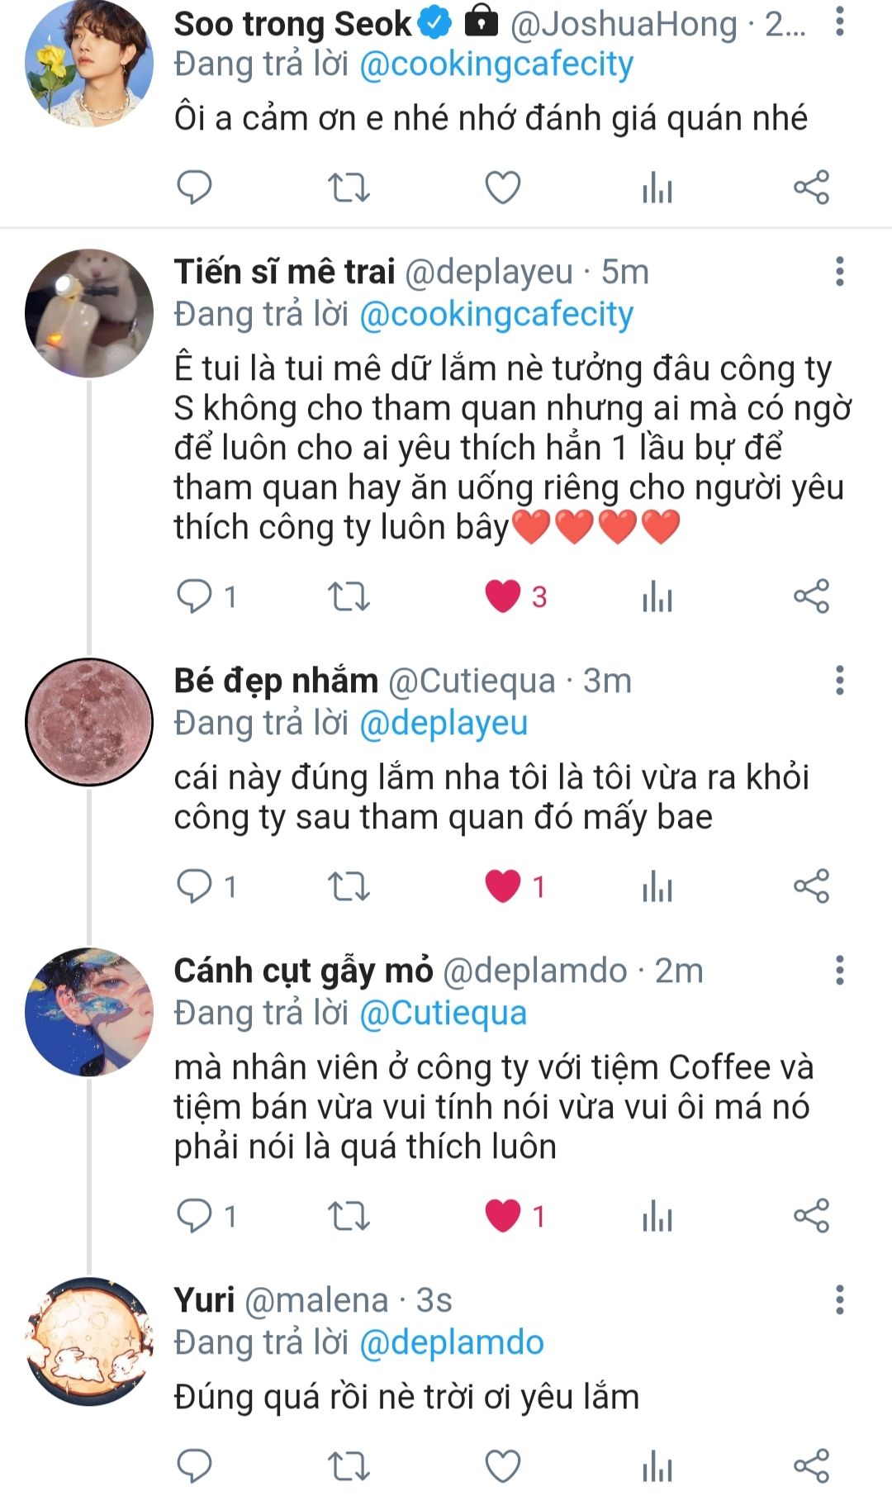This screenshot has height=1496, width=892.
Task: Open @cookingcafecity mention in Soo trong Seok's reply
Action: [496, 64]
